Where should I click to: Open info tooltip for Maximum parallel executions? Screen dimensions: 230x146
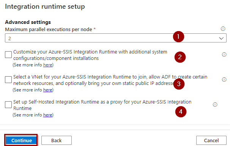tap(223, 28)
